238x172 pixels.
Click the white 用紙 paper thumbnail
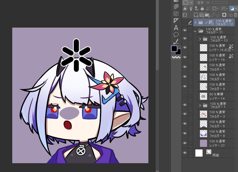pos(199,153)
